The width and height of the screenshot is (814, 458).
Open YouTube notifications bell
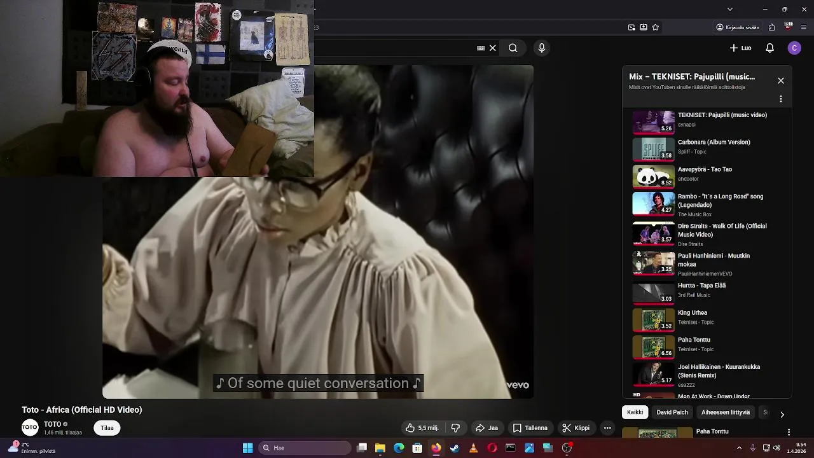pyautogui.click(x=769, y=48)
